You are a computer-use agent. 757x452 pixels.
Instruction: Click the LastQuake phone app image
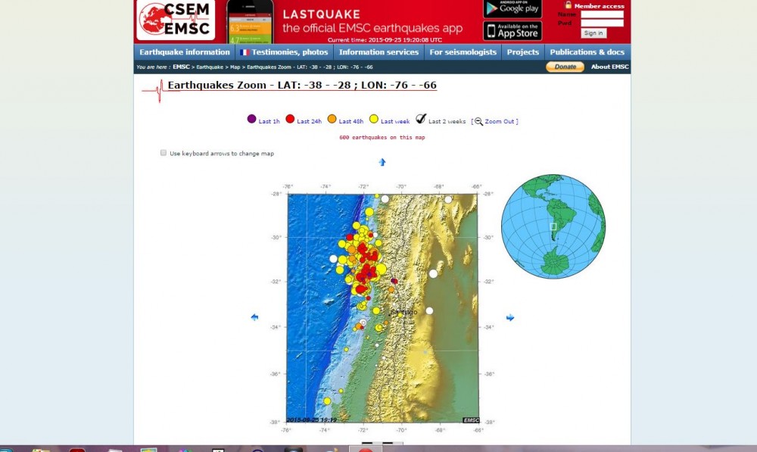[x=250, y=21]
